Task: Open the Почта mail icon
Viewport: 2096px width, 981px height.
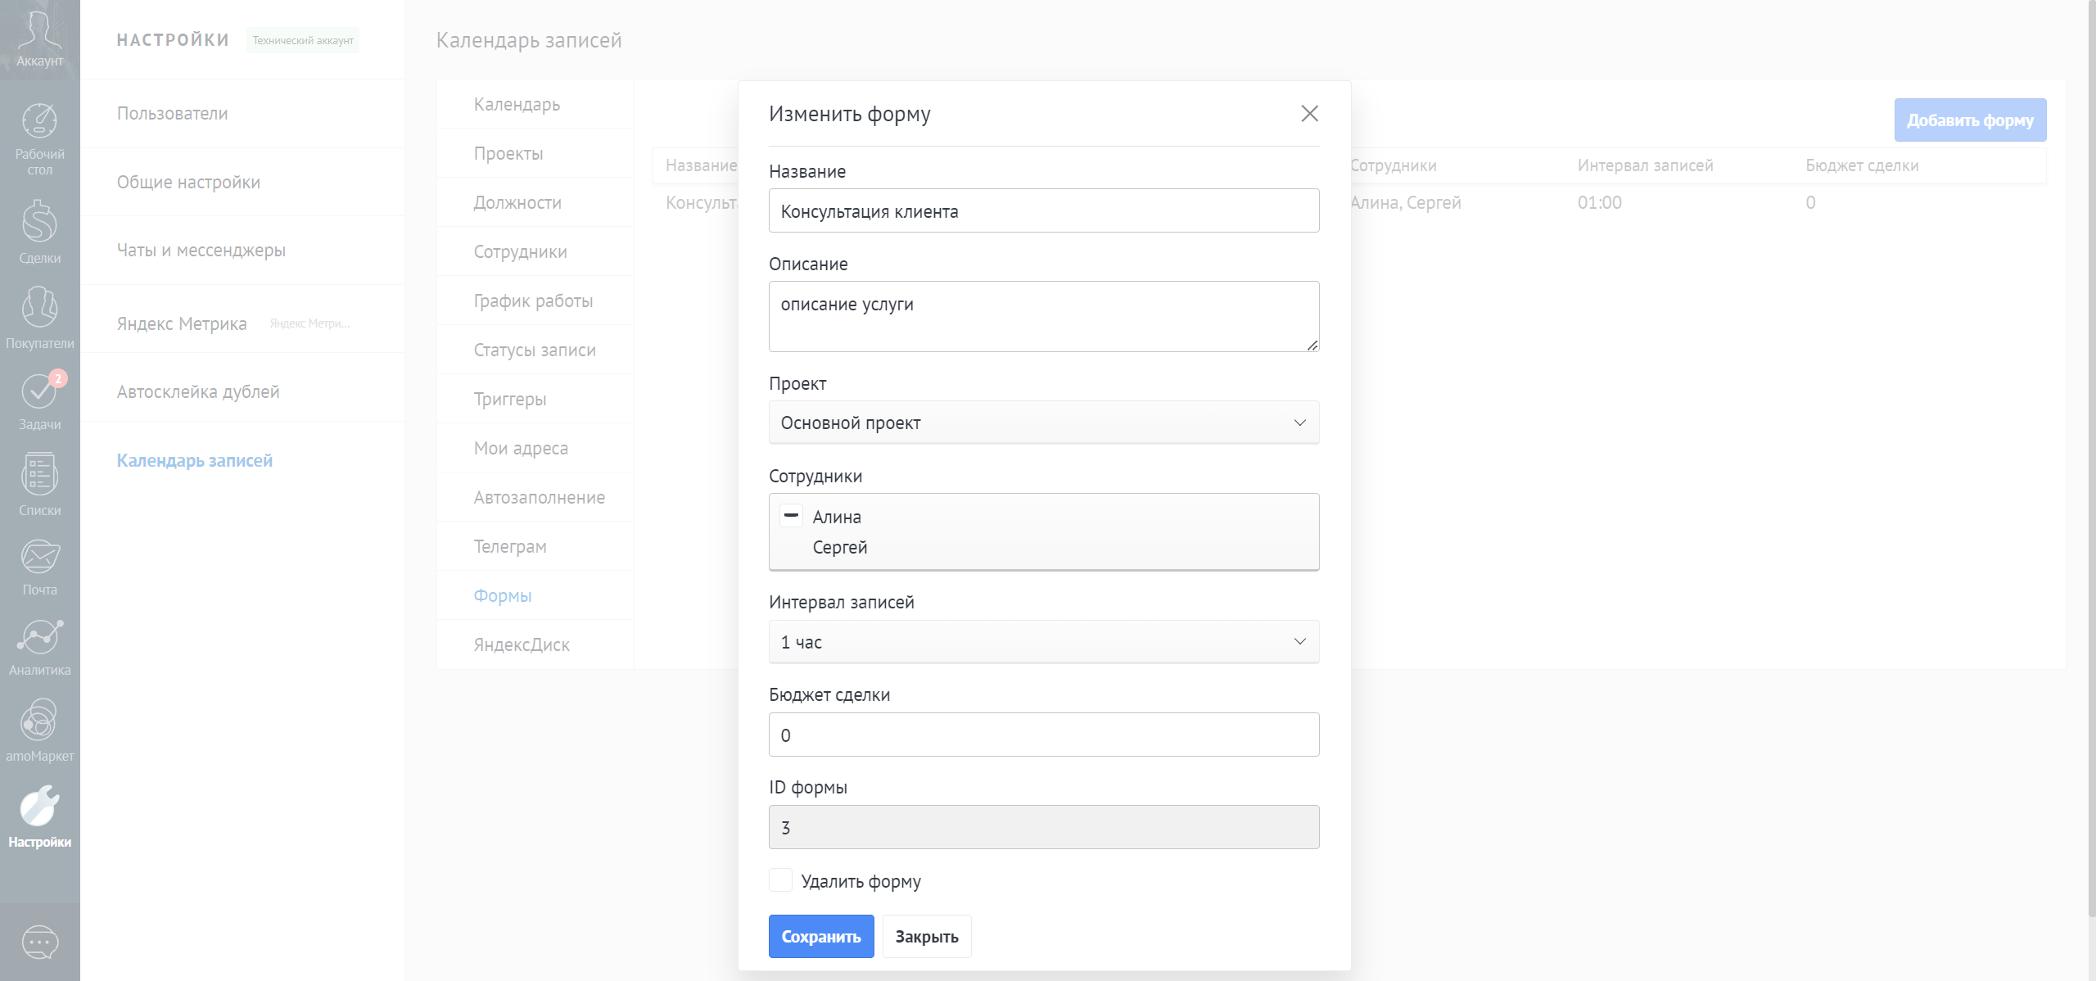Action: (39, 566)
